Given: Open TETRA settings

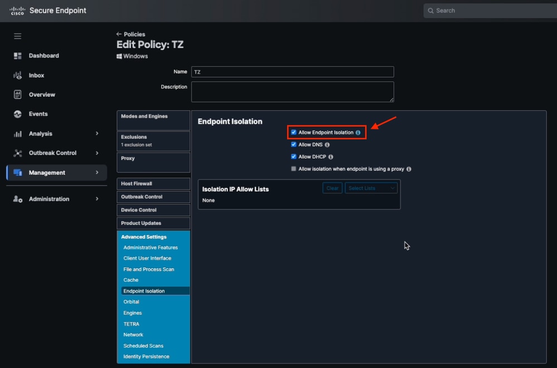Looking at the screenshot, I should [x=131, y=324].
